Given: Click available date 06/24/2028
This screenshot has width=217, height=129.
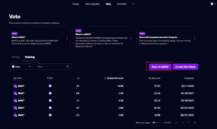Looking at the screenshot, I should [187, 108].
